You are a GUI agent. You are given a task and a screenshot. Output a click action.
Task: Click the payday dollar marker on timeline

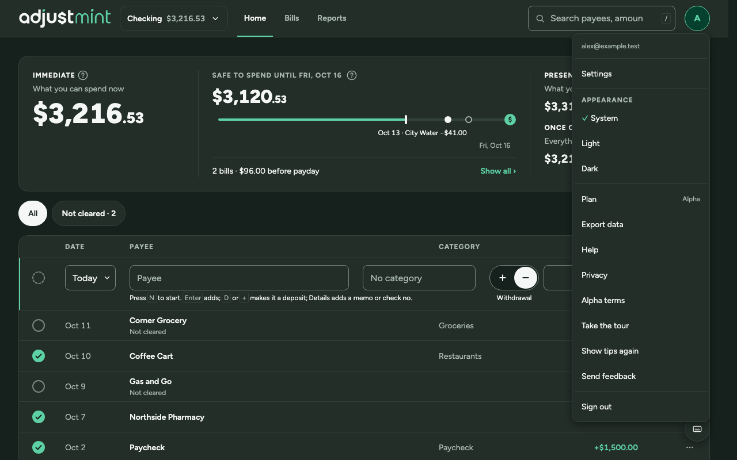pos(510,120)
